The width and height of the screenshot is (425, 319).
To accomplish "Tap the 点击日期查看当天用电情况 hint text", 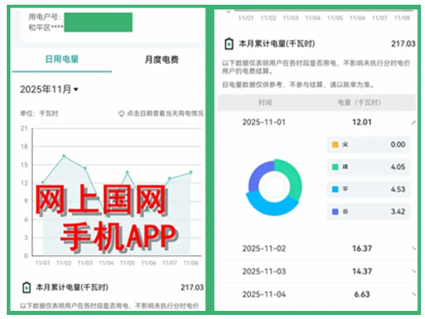I will point(165,113).
